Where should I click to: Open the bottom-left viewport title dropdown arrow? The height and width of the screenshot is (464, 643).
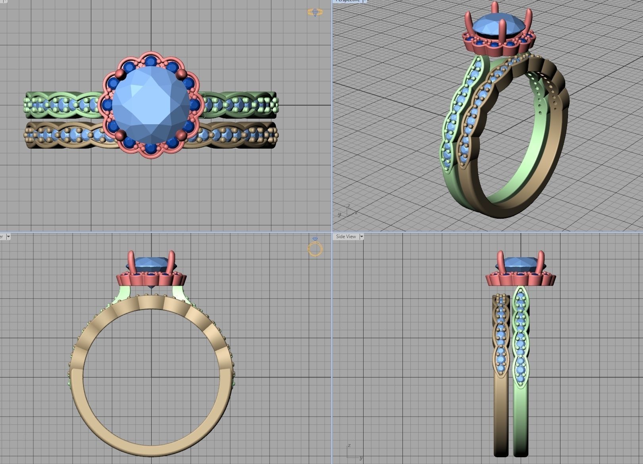pyautogui.click(x=8, y=237)
